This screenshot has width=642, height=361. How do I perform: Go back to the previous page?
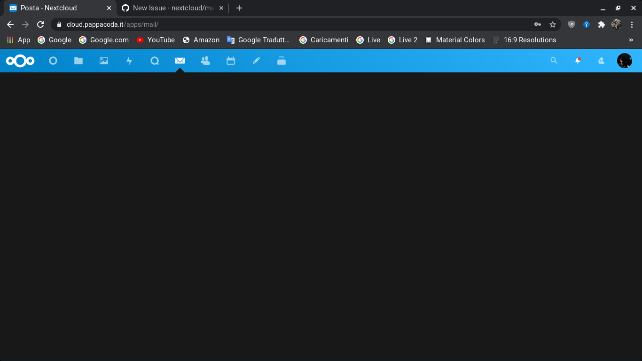click(10, 24)
